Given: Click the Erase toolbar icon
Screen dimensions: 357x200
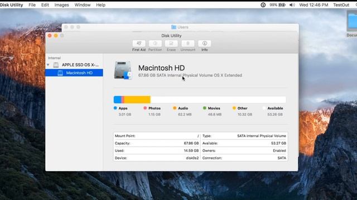Looking at the screenshot, I should [x=171, y=43].
